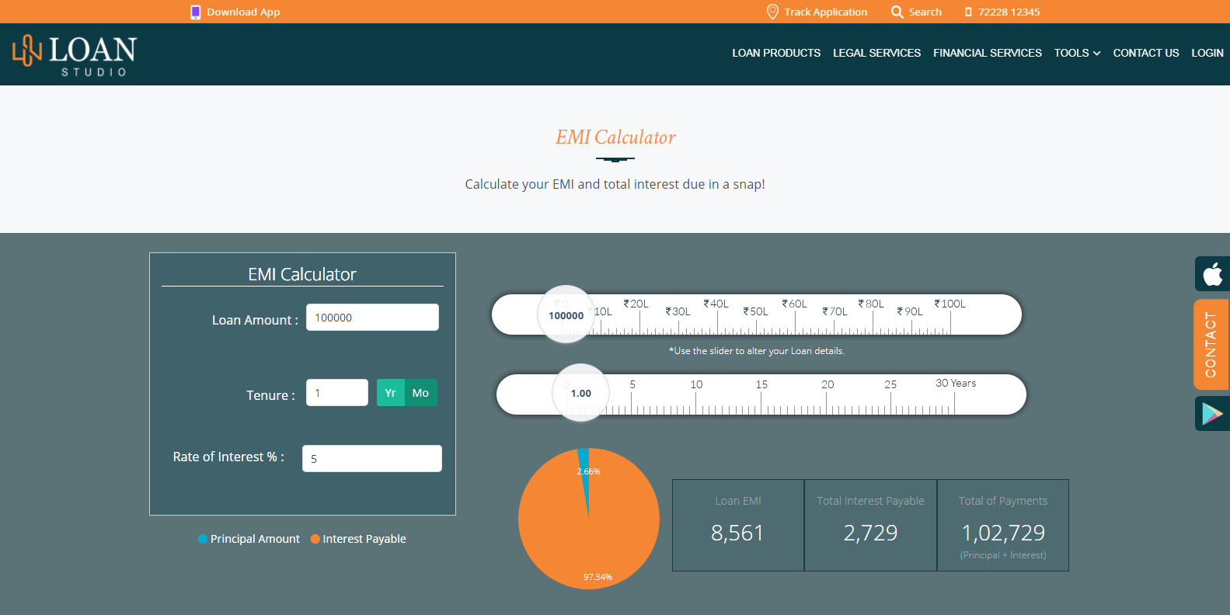The image size is (1230, 615).
Task: Open the orange Contact side tab
Action: [1211, 345]
